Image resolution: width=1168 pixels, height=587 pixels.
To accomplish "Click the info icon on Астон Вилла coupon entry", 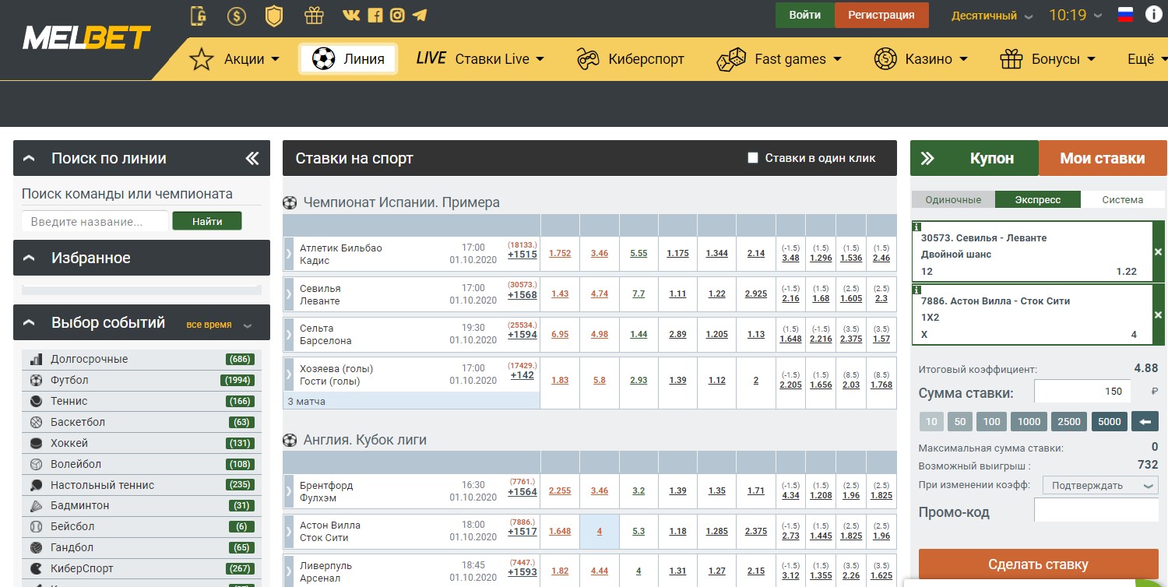I will pyautogui.click(x=916, y=289).
